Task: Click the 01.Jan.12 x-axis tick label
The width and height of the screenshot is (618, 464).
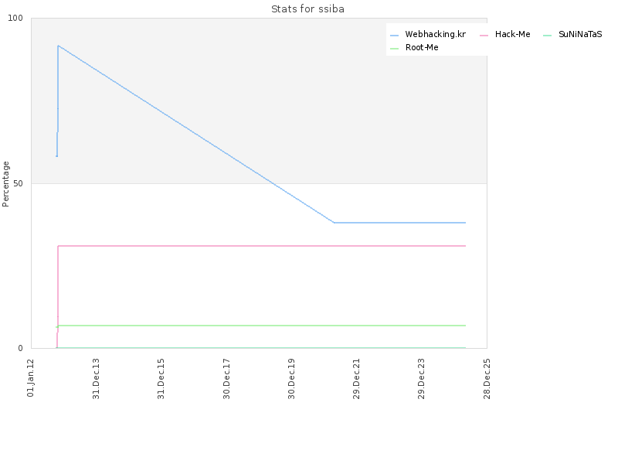Action: coord(32,377)
